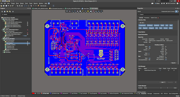This screenshot has height=97, width=180.
Task: Click the dimension tool icon in PCB toolbar
Action: click(96, 11)
